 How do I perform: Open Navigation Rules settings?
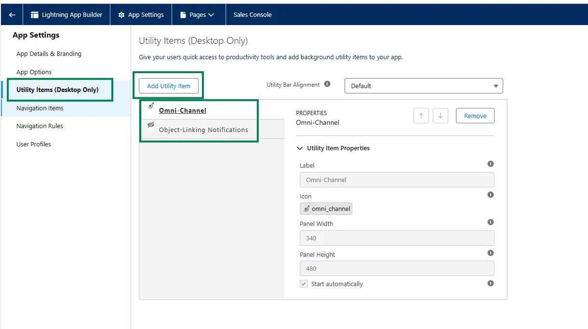click(40, 126)
